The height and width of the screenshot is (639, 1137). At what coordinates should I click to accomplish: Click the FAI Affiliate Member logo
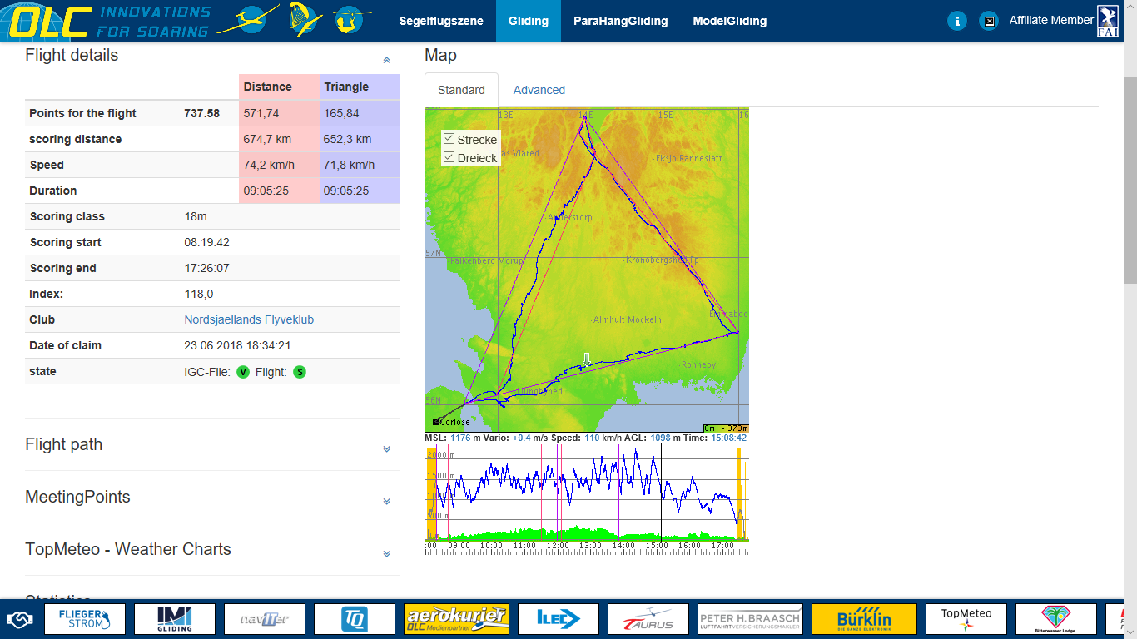pos(1108,22)
